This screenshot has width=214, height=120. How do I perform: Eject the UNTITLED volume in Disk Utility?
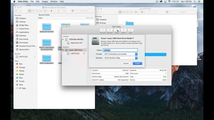click(84, 53)
